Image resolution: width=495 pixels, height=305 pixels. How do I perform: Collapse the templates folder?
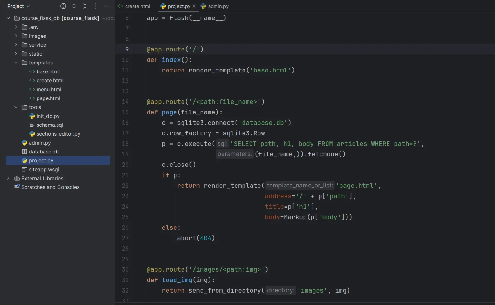coord(16,63)
